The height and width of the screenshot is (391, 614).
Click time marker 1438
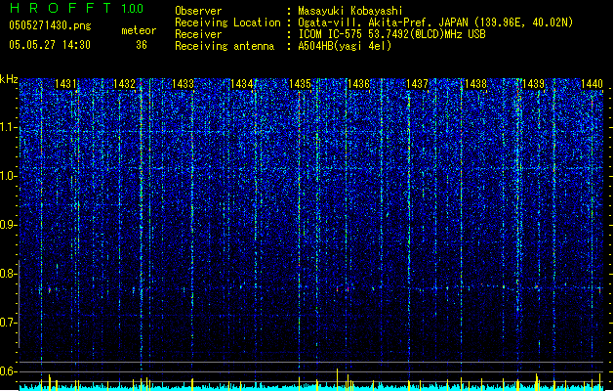(x=475, y=84)
